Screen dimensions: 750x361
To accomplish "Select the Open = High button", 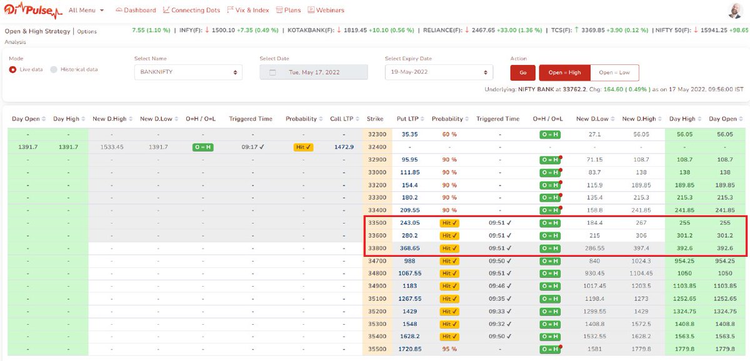I will coord(564,72).
